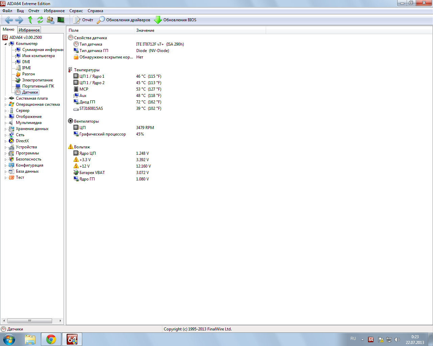433x346 pixels.
Task: Click the BIOS updates green arrow icon
Action: (x=158, y=20)
